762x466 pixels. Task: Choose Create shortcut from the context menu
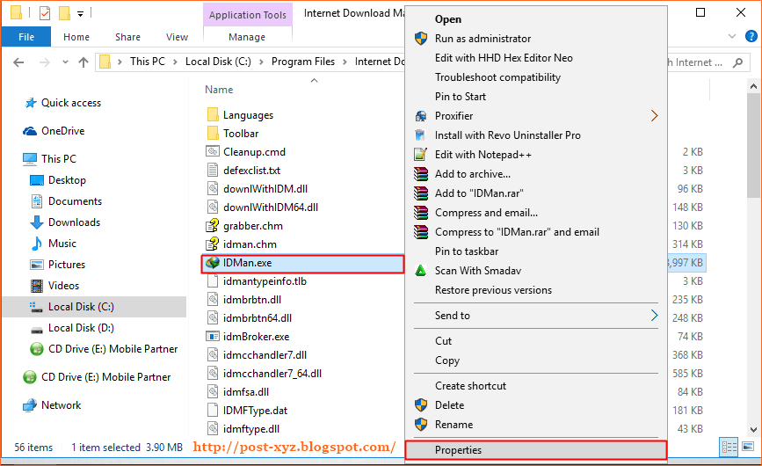tap(535, 385)
